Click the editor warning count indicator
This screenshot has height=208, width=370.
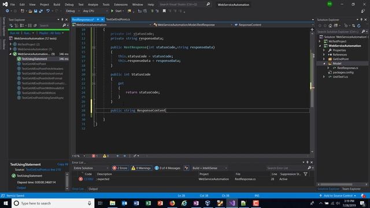106,156
